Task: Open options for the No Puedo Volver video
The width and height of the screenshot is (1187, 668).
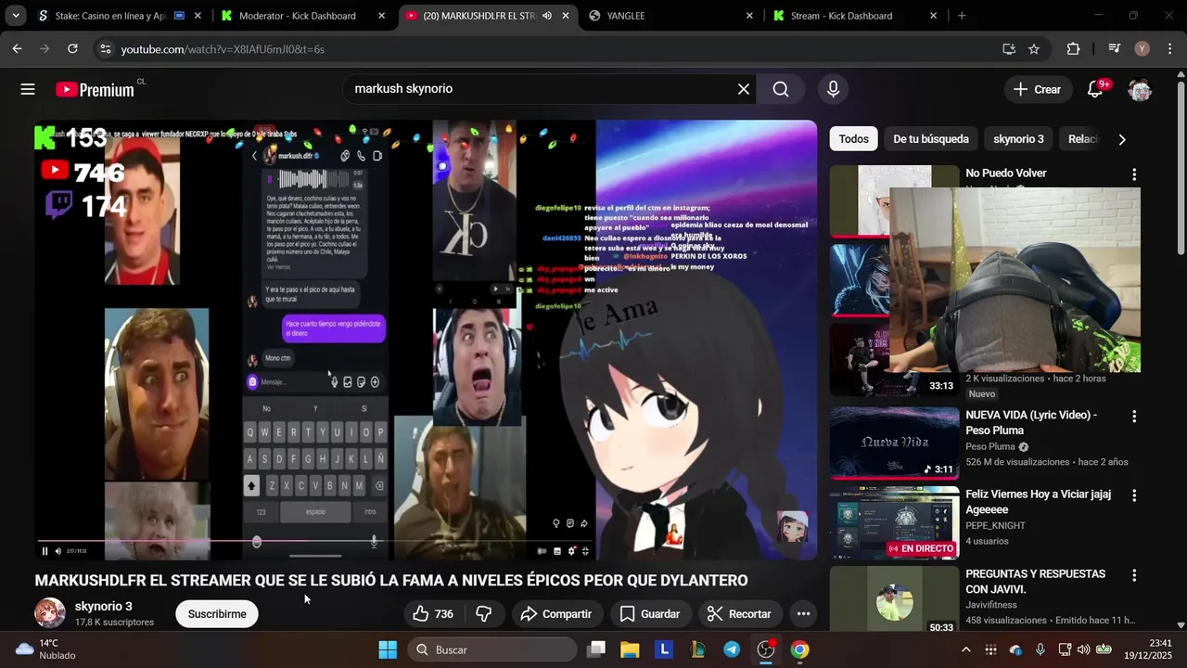Action: tap(1133, 174)
